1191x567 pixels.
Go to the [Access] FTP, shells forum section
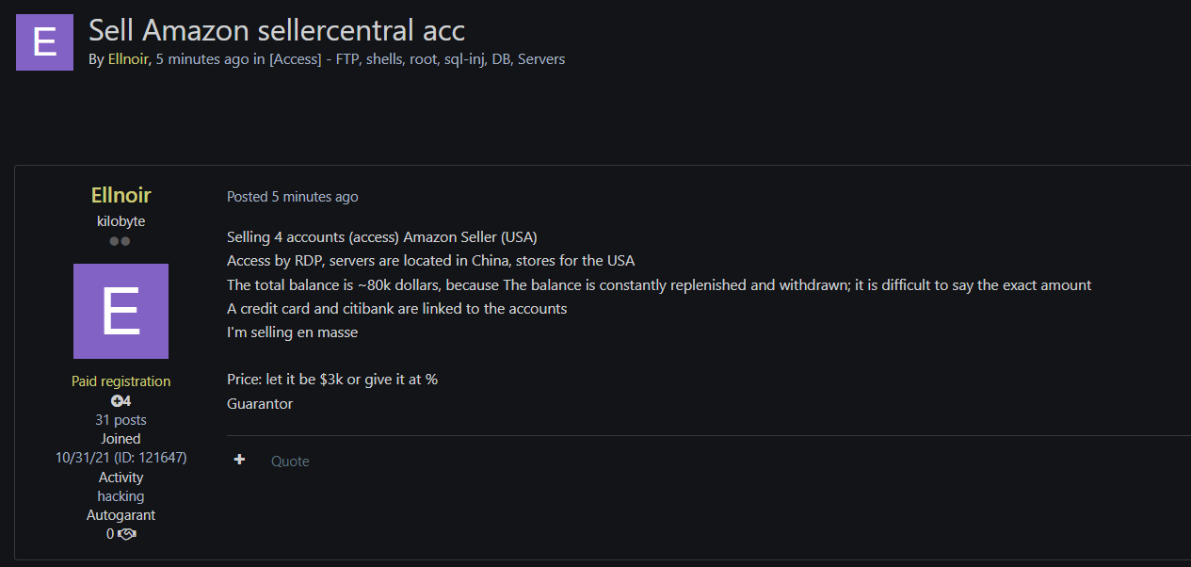coord(416,58)
